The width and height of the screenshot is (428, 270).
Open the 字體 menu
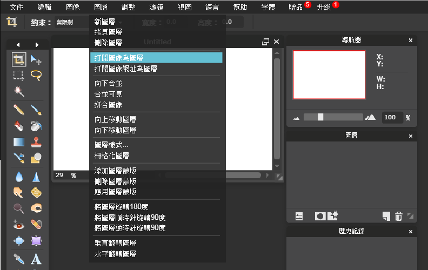[268, 7]
